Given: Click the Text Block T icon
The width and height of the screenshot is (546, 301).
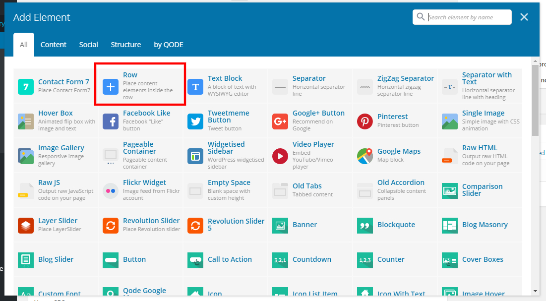Looking at the screenshot, I should pyautogui.click(x=195, y=87).
